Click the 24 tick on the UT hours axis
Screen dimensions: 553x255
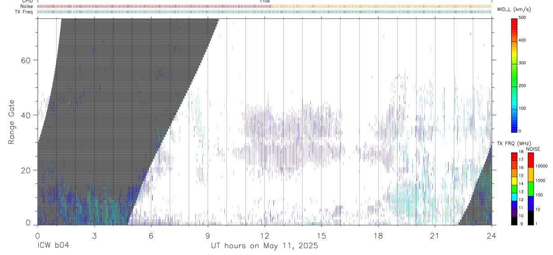492,236
